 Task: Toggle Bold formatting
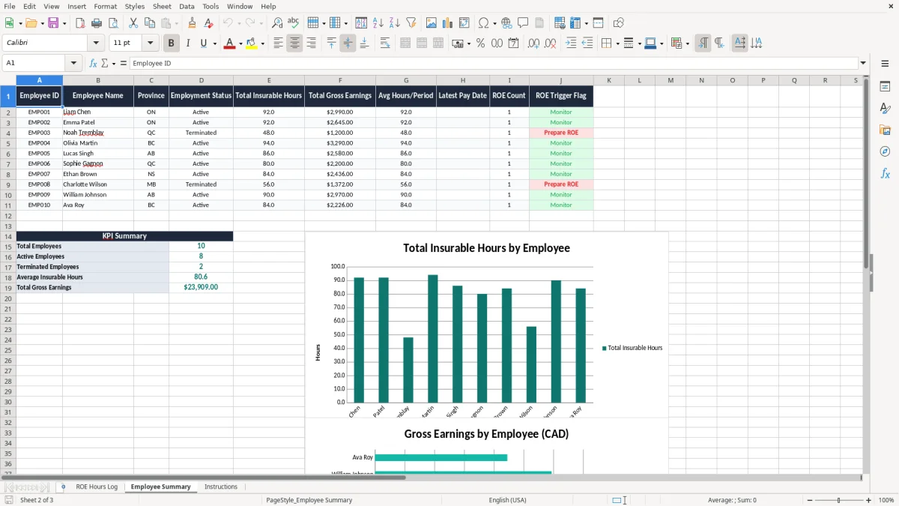(172, 43)
